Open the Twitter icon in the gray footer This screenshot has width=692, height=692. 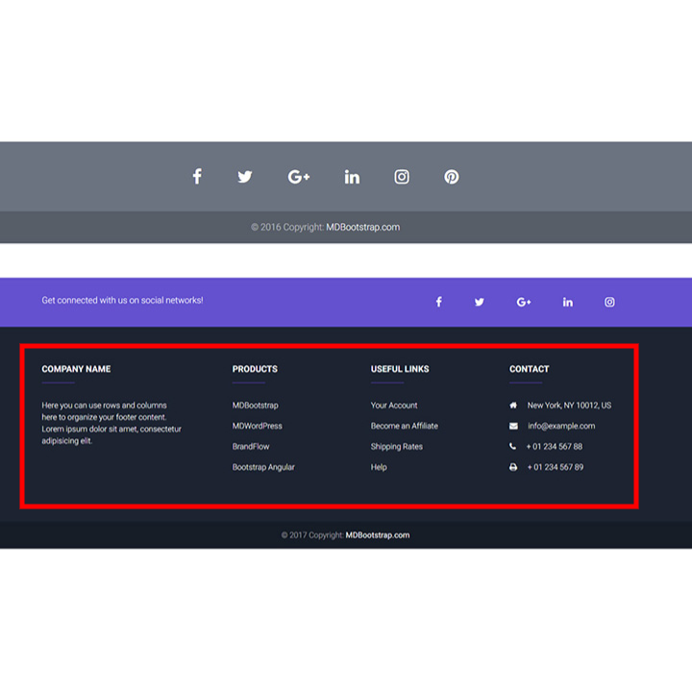pyautogui.click(x=245, y=177)
